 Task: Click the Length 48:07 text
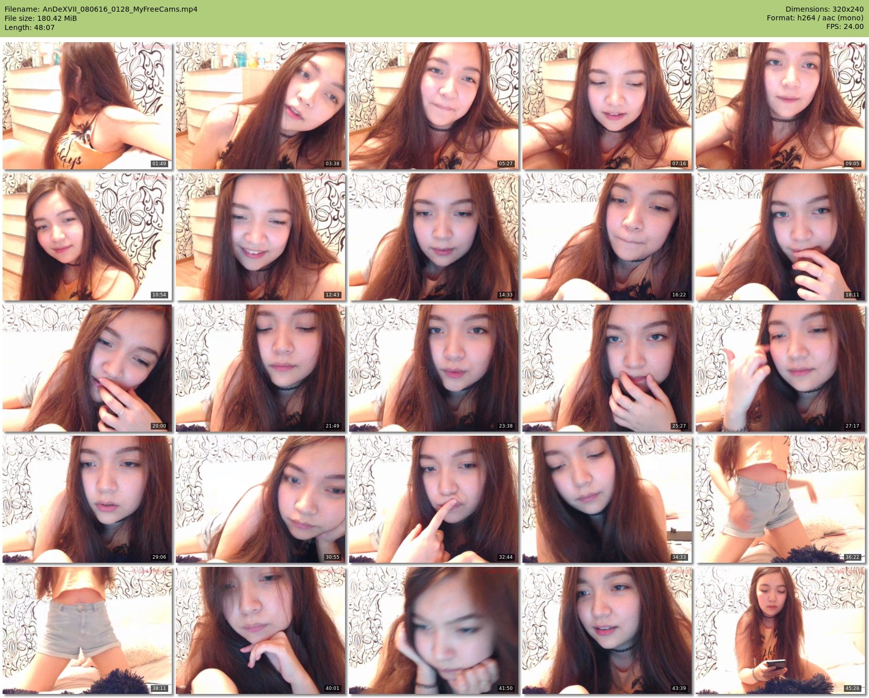pos(29,27)
